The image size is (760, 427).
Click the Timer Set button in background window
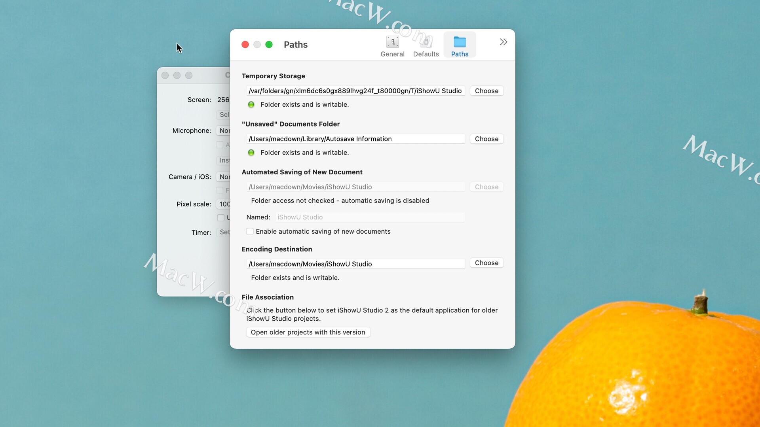point(223,232)
